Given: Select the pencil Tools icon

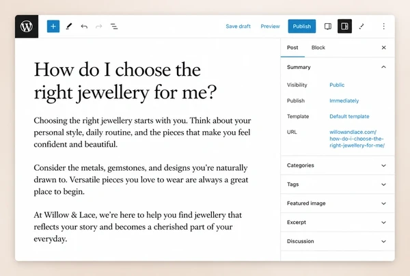Looking at the screenshot, I should 69,27.
